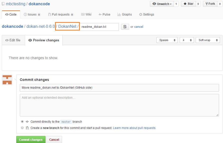The height and width of the screenshot is (143, 223).
Task: Open the Settings tab with gear icon
Action: click(x=146, y=15)
